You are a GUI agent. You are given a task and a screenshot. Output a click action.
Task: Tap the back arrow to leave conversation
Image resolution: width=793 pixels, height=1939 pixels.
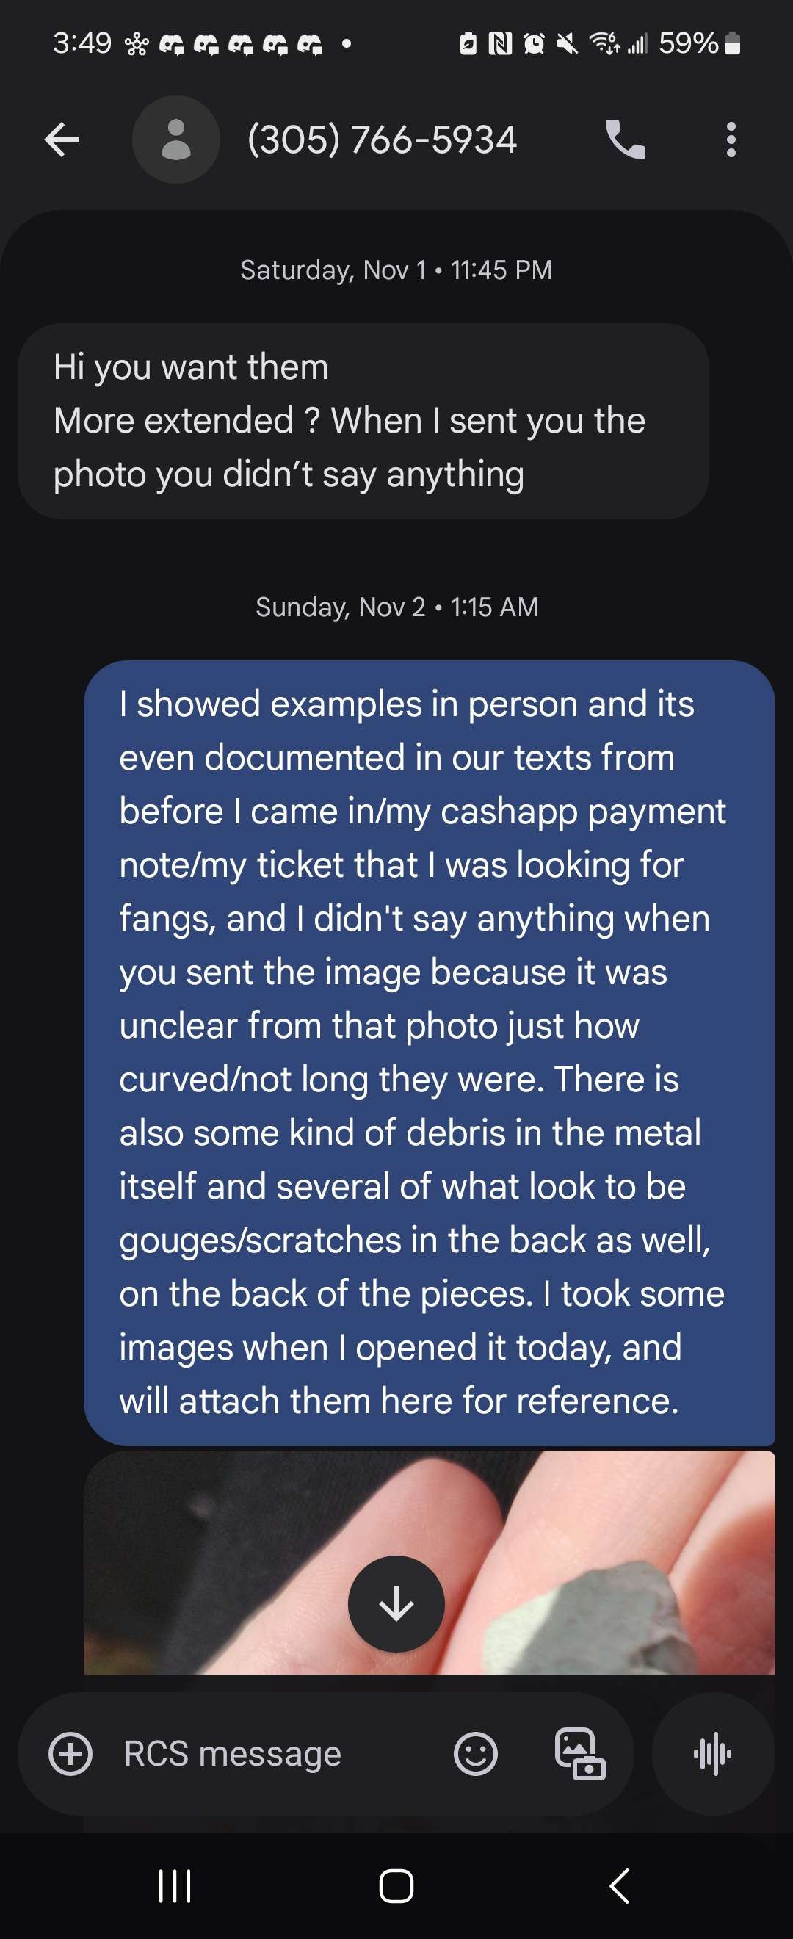pyautogui.click(x=62, y=140)
